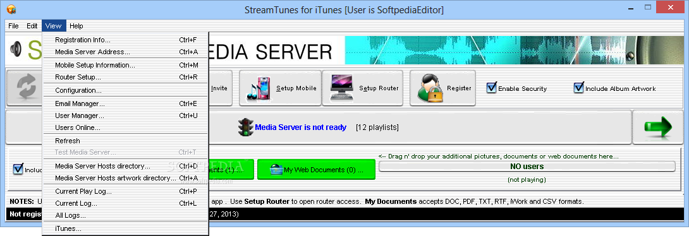
Task: Select Registration Info... from View menu
Action: [x=125, y=40]
